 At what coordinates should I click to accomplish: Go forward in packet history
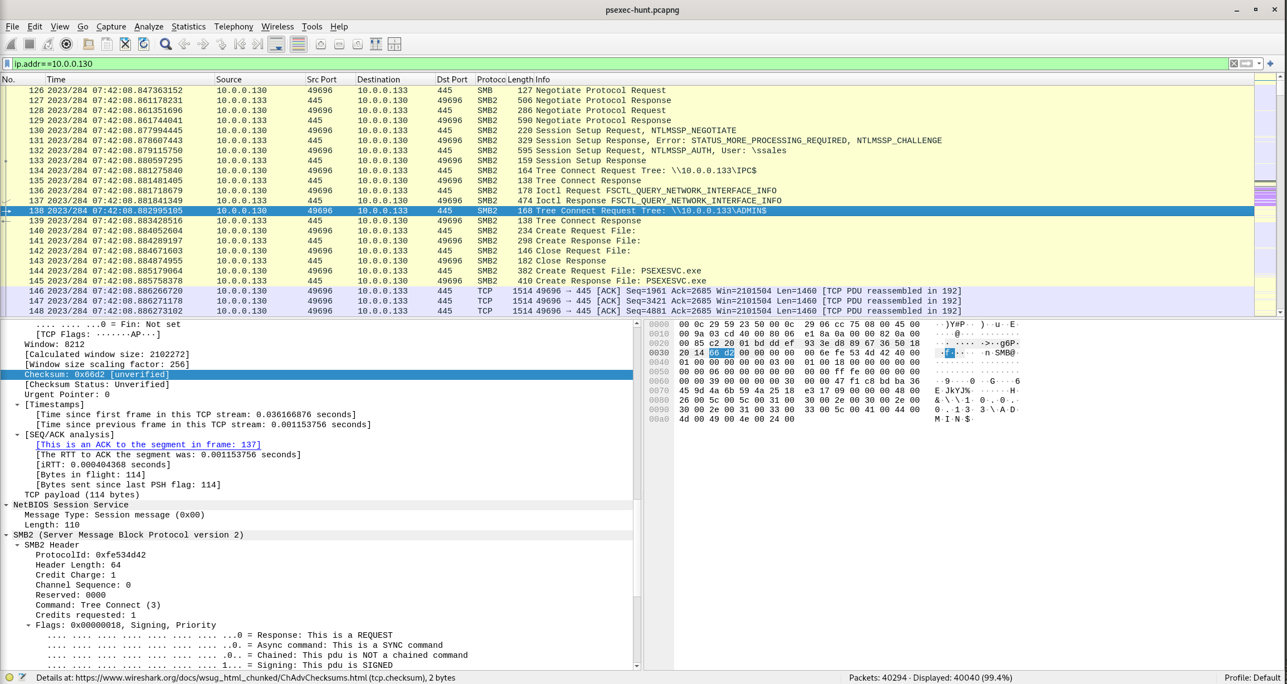point(203,44)
